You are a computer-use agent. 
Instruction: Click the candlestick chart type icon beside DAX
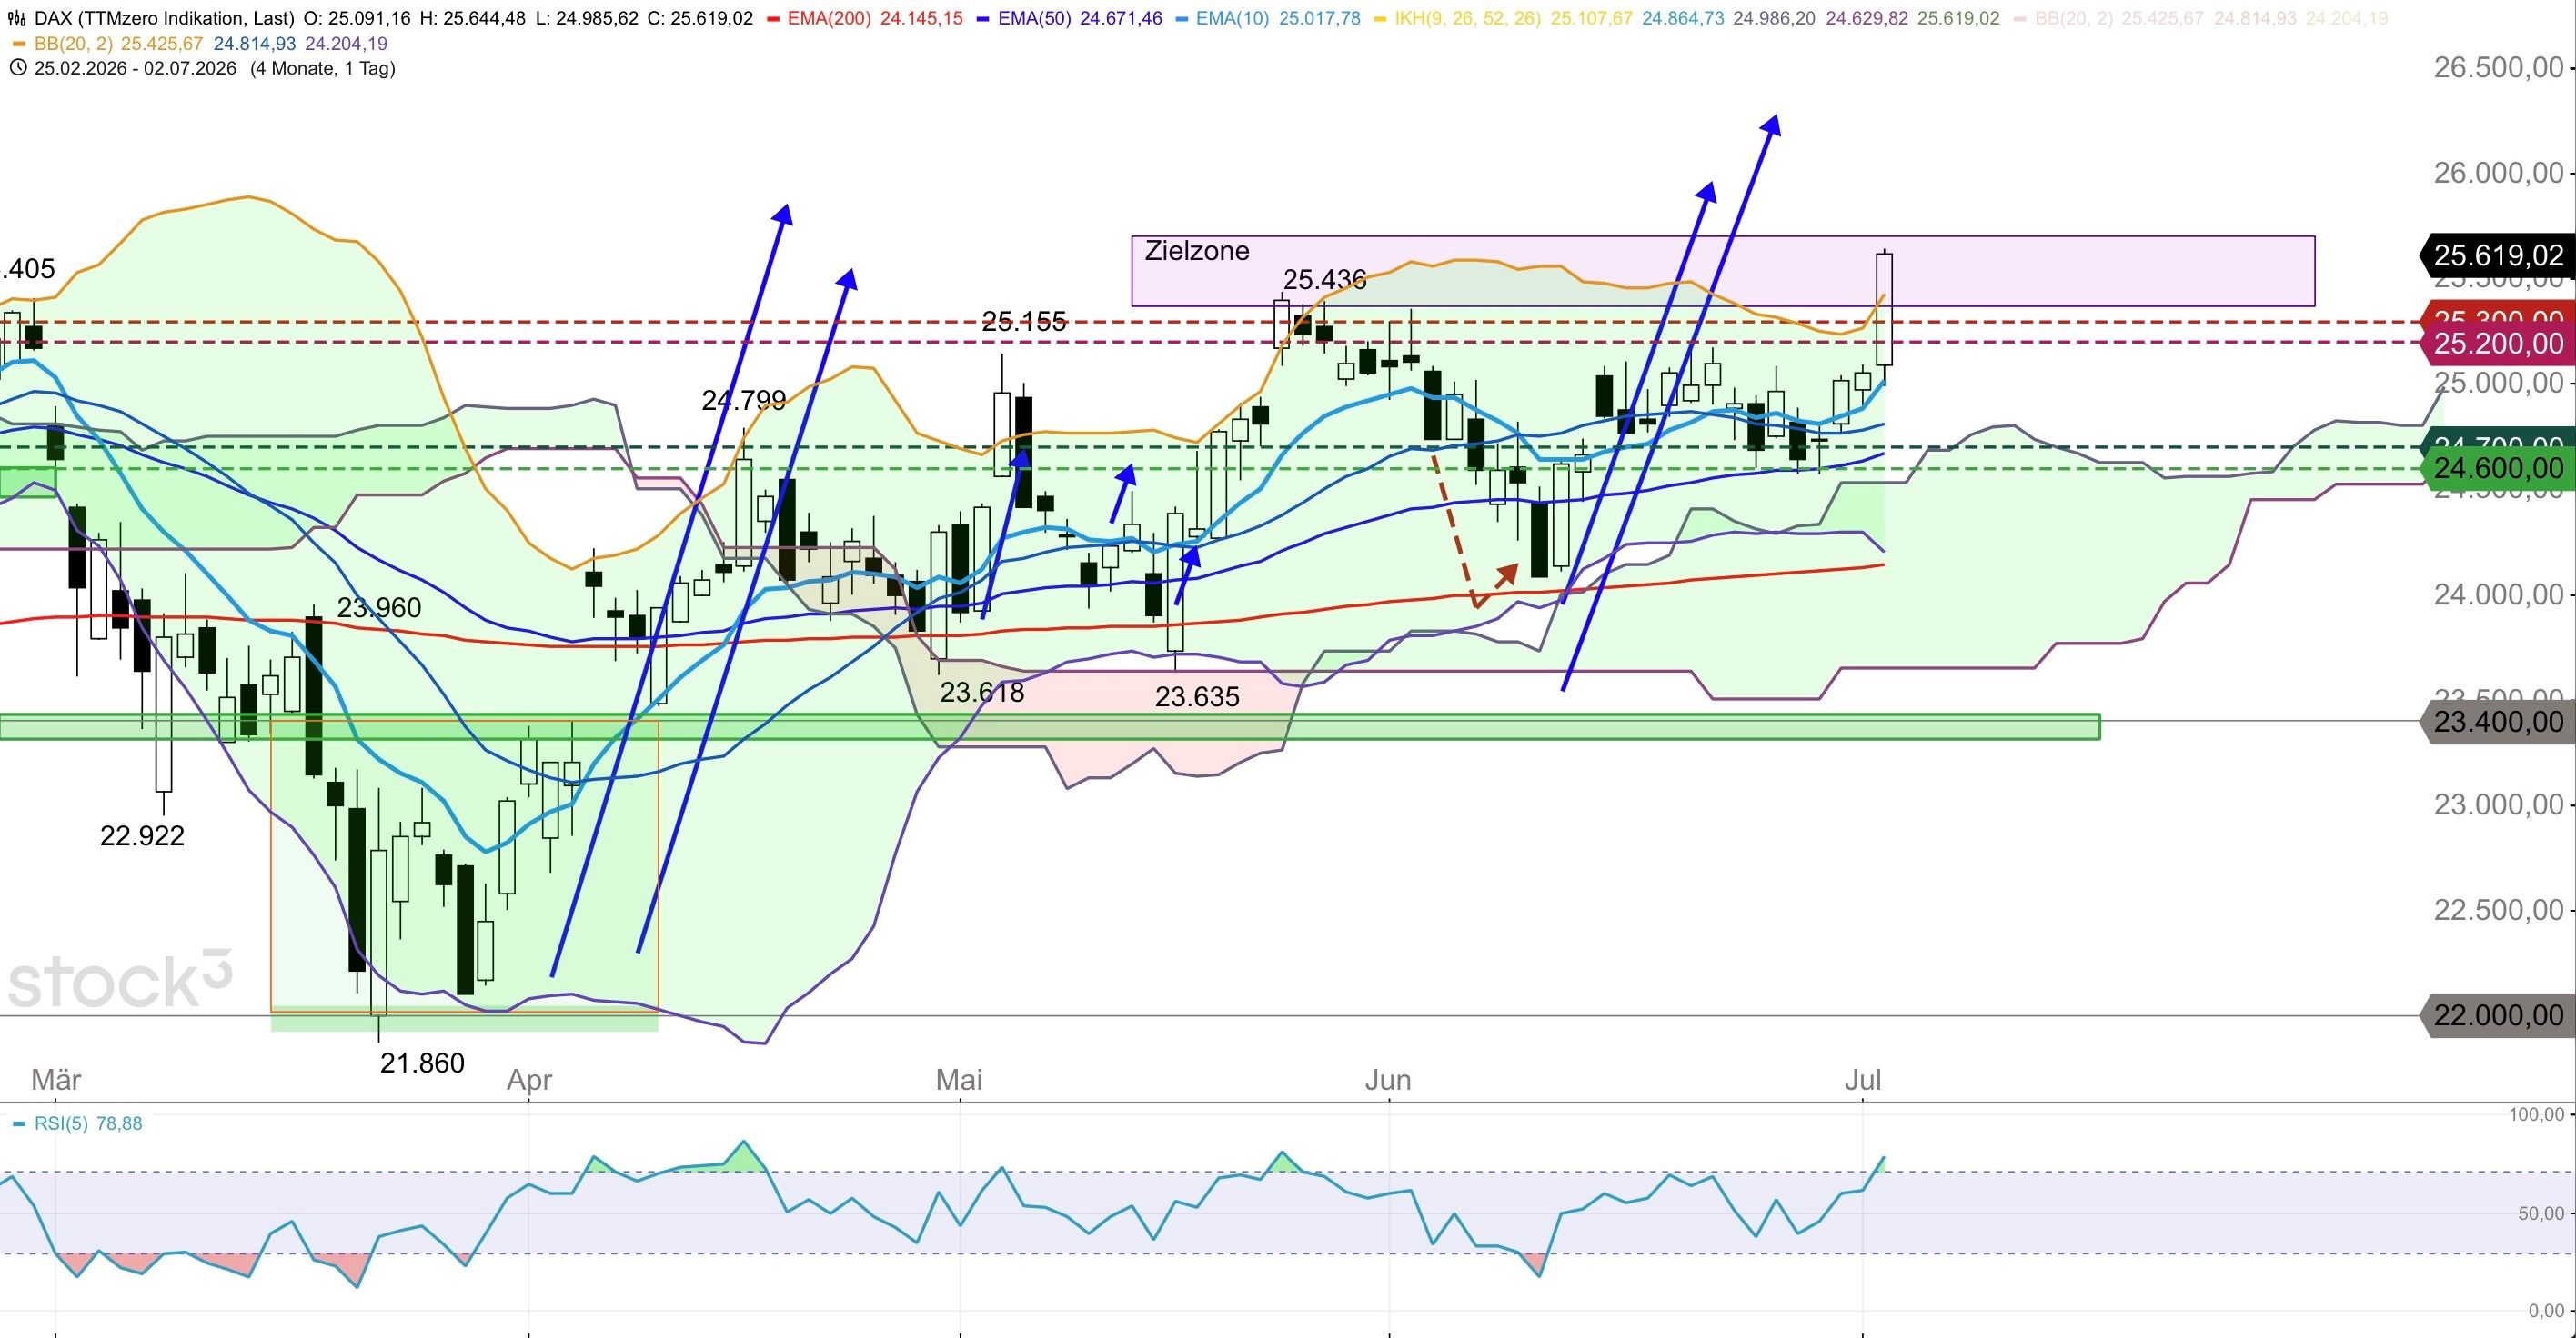pyautogui.click(x=17, y=18)
